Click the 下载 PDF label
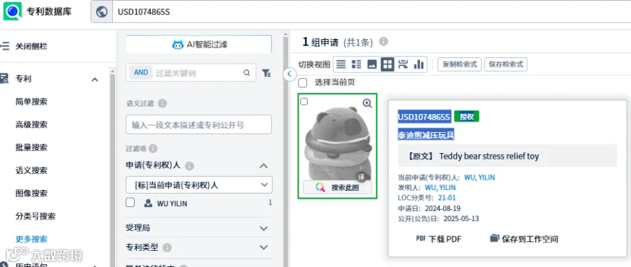 pyautogui.click(x=445, y=239)
